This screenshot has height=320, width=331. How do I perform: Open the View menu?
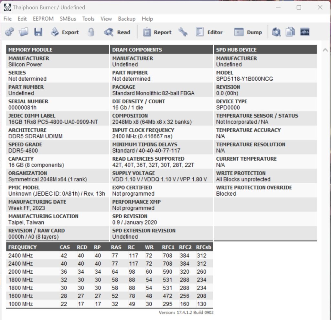click(x=106, y=19)
